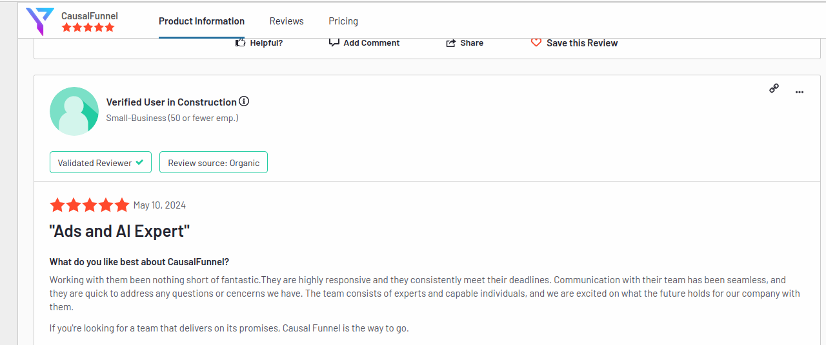Click the heart icon to save review

[536, 42]
